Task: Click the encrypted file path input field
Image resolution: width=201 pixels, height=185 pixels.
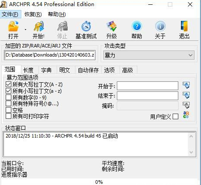Action: tap(50, 55)
